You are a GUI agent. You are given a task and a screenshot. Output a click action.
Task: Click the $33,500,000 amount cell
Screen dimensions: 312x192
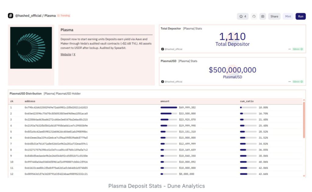pos(187,113)
